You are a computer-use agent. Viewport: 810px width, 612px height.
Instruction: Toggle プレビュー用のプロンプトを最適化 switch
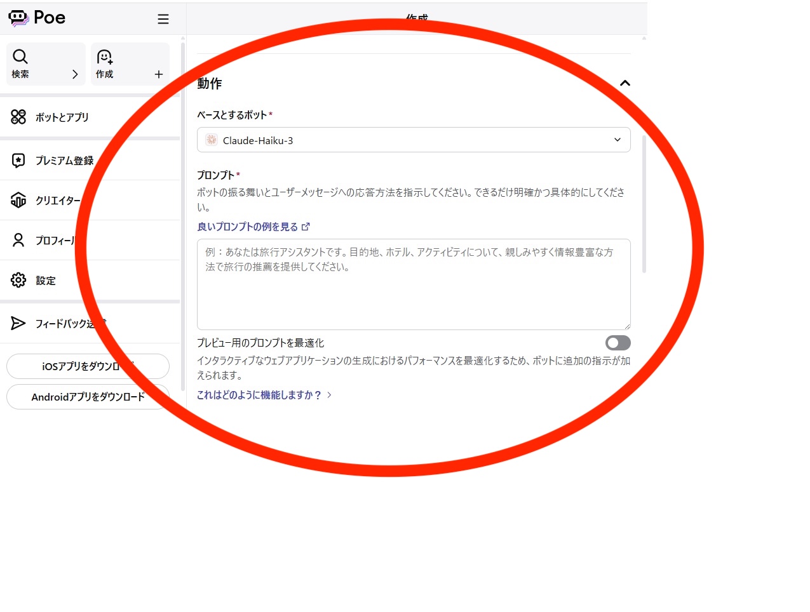[618, 343]
